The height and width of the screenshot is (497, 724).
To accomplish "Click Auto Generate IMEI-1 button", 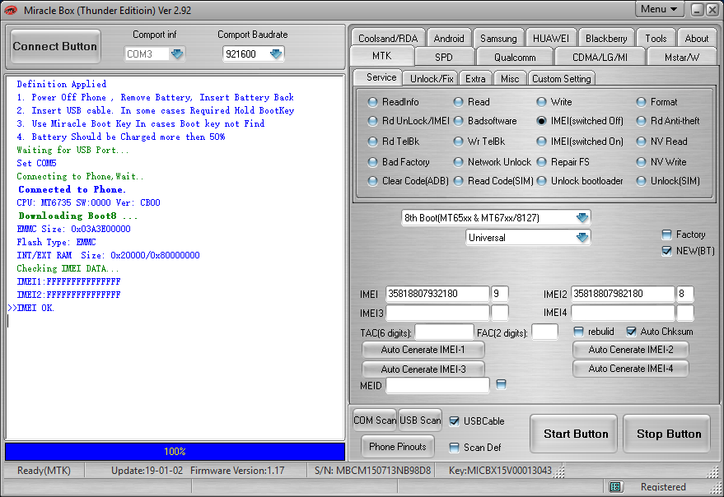I will (x=423, y=350).
